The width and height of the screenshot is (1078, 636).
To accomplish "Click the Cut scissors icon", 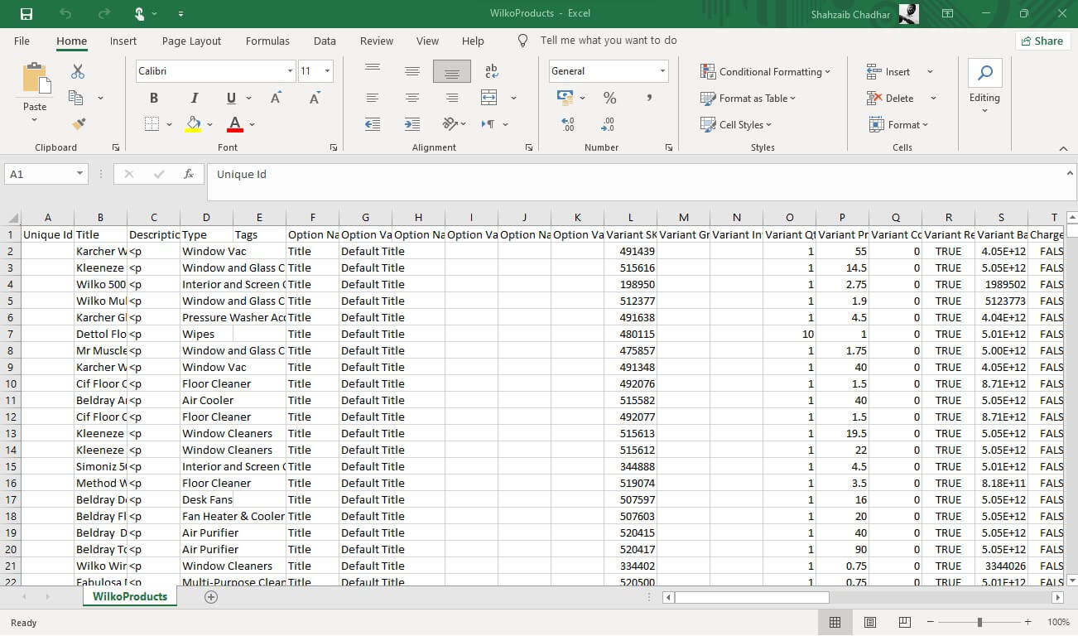I will (x=78, y=72).
